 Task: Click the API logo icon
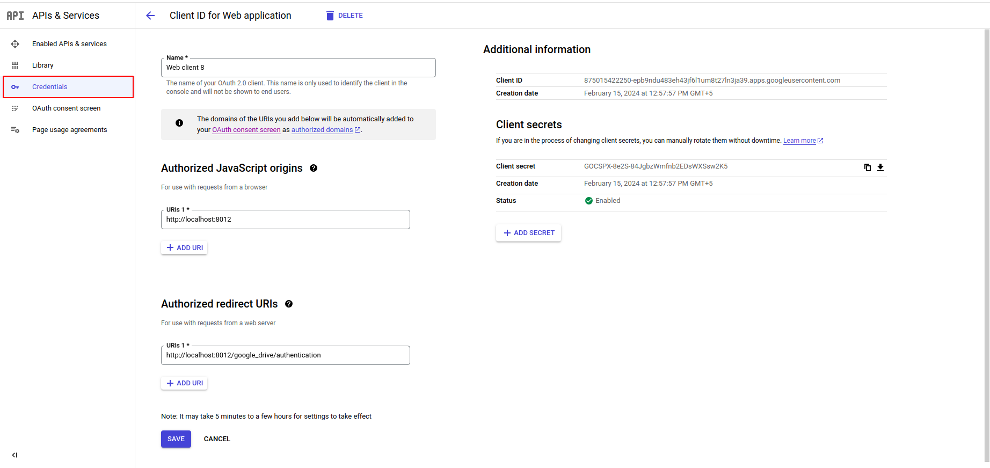click(x=15, y=16)
